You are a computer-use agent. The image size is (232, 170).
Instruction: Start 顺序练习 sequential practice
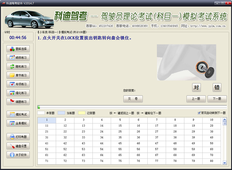[x=18, y=58]
